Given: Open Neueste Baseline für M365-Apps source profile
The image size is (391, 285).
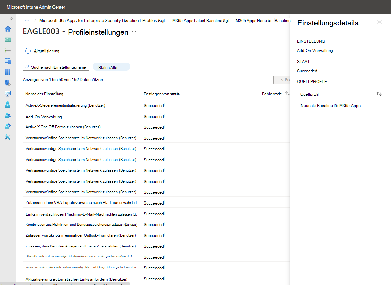Looking at the screenshot, I should (x=330, y=106).
